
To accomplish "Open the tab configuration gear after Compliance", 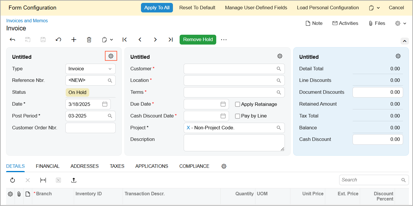I will pos(224,166).
